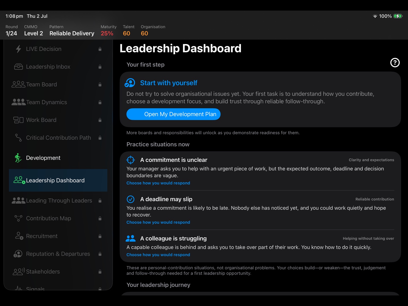Image resolution: width=408 pixels, height=306 pixels.
Task: Click the Leadership Inbox tray icon
Action: pyautogui.click(x=18, y=67)
